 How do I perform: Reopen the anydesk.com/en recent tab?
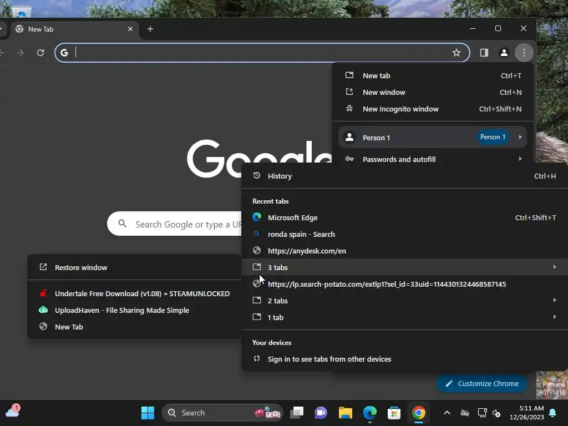pos(404,251)
